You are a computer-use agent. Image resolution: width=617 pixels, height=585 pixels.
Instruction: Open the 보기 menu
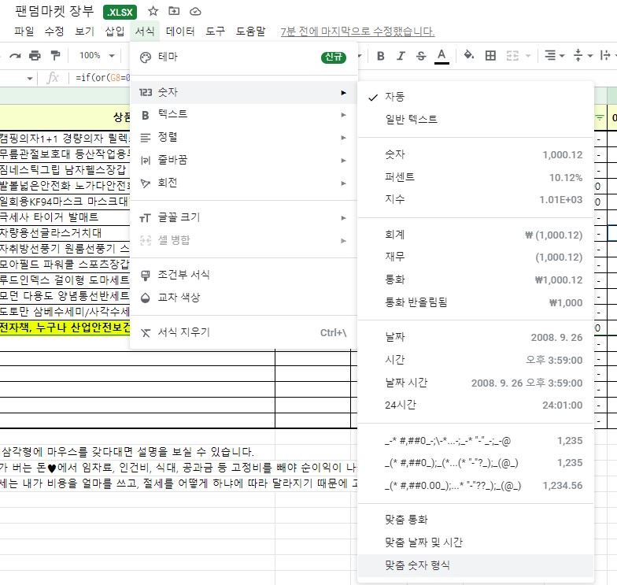pyautogui.click(x=85, y=31)
